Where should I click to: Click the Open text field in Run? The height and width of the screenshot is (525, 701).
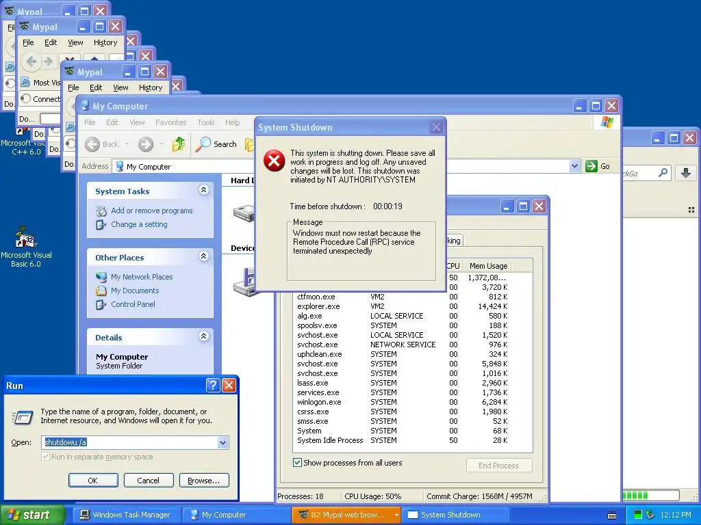click(130, 442)
